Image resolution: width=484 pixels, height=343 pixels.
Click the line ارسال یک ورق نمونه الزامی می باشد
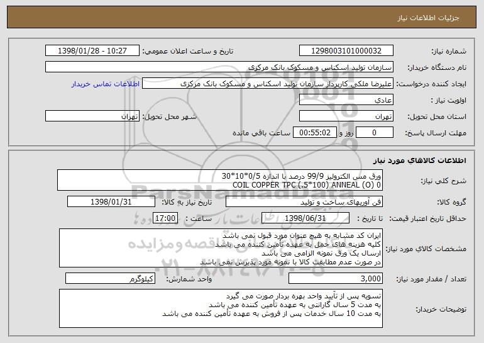(x=321, y=253)
